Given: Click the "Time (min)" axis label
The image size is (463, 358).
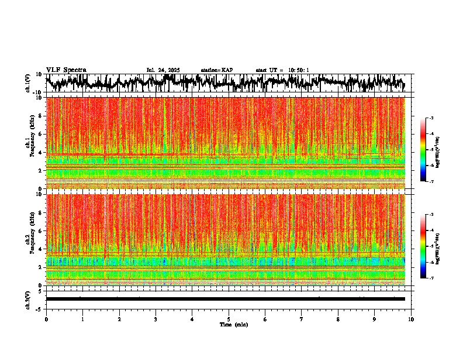Looking at the screenshot, I should click(234, 325).
